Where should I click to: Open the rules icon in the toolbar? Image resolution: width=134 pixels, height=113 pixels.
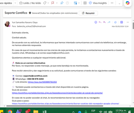pos(75,3)
